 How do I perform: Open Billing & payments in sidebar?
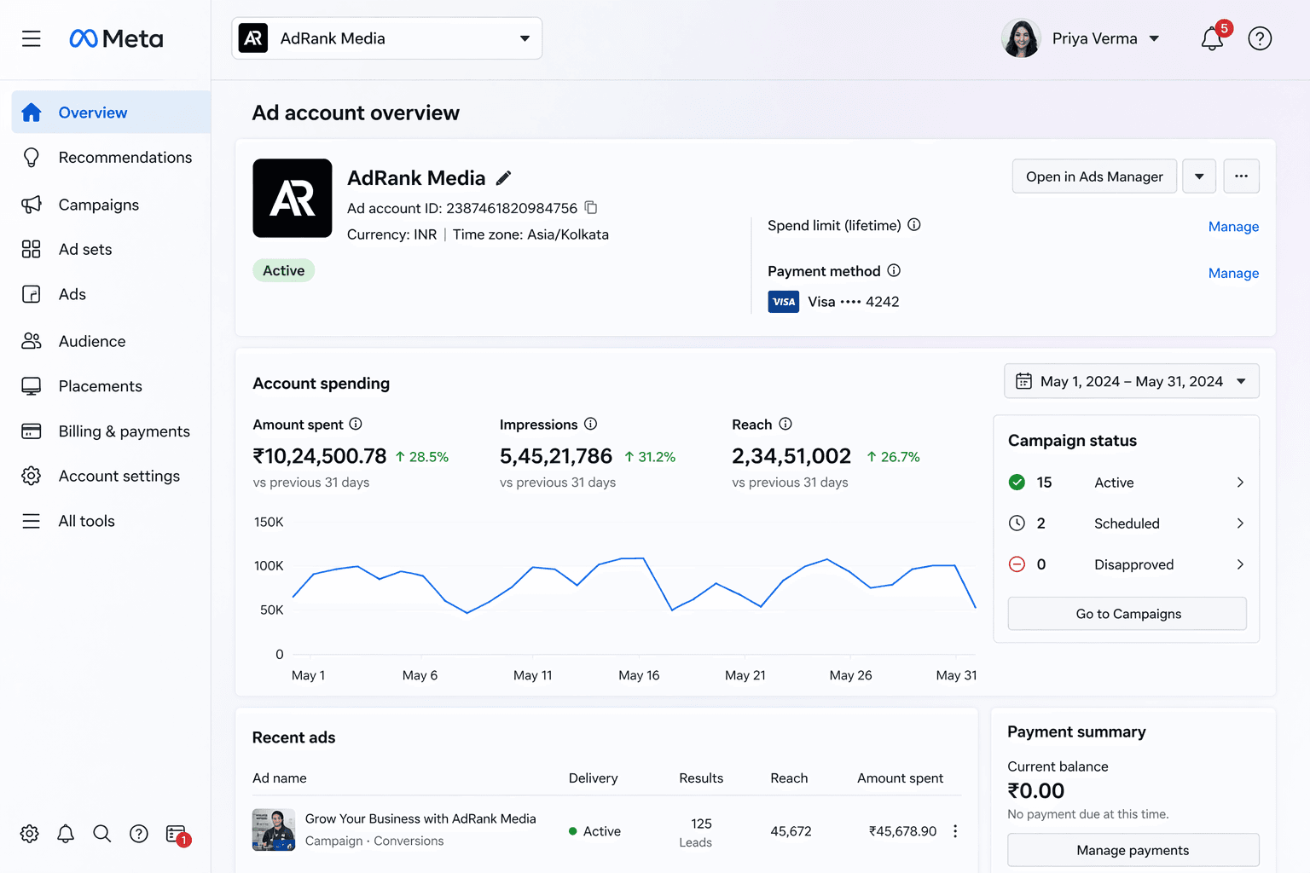pyautogui.click(x=111, y=431)
